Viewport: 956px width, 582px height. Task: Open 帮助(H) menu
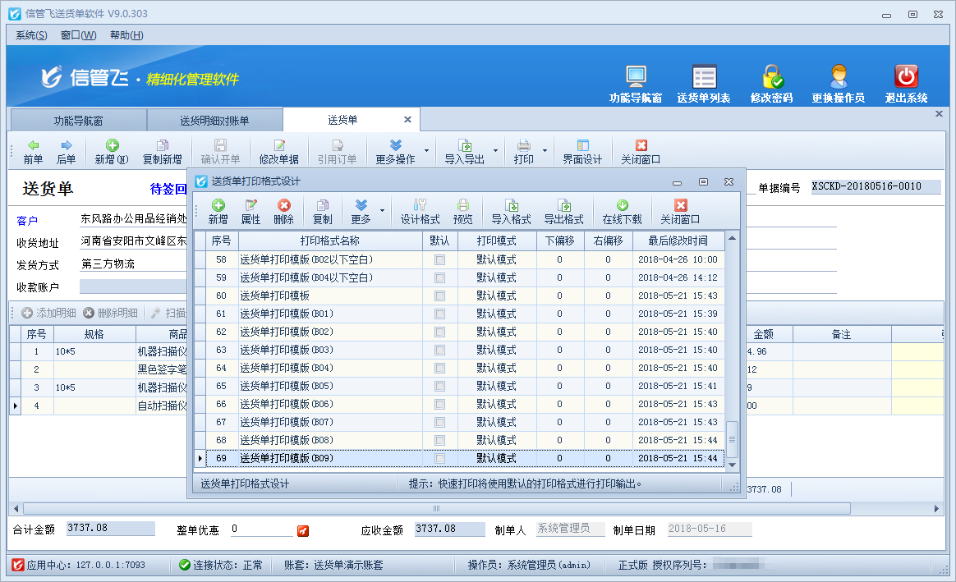(x=126, y=35)
